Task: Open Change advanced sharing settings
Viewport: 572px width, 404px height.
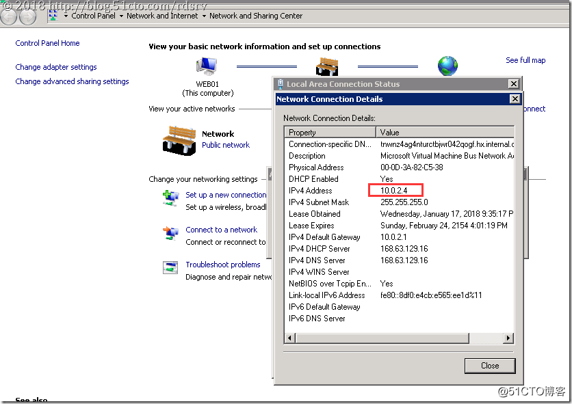Action: point(72,81)
